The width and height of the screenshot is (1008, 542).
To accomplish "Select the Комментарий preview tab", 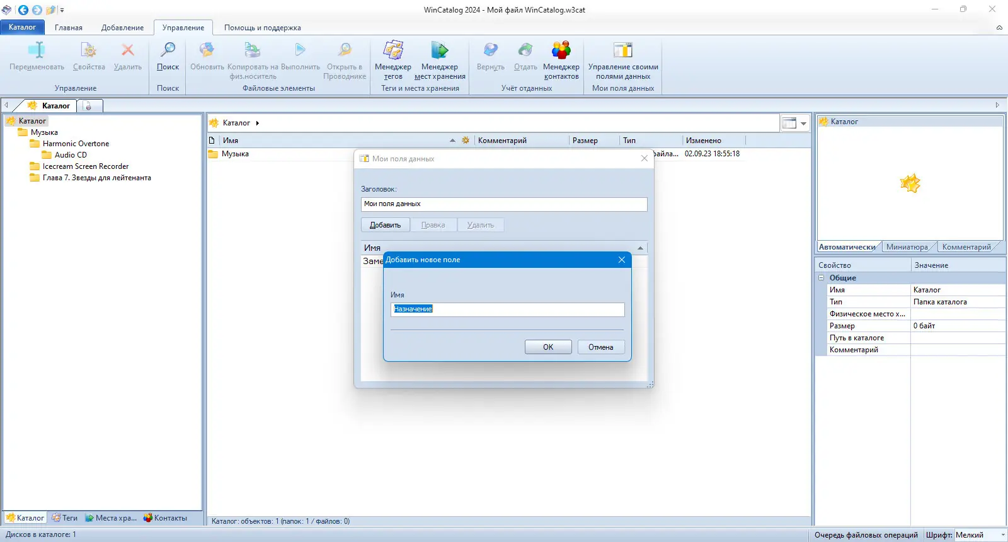I will point(966,247).
